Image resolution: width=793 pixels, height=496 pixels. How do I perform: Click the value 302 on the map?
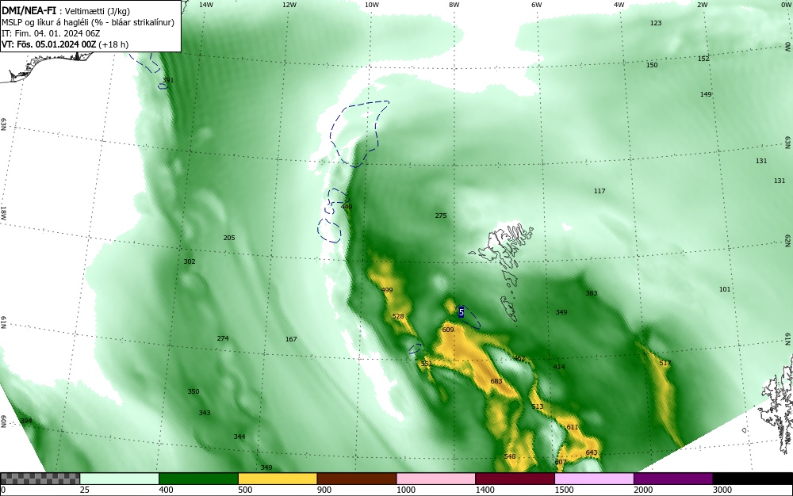coord(190,261)
